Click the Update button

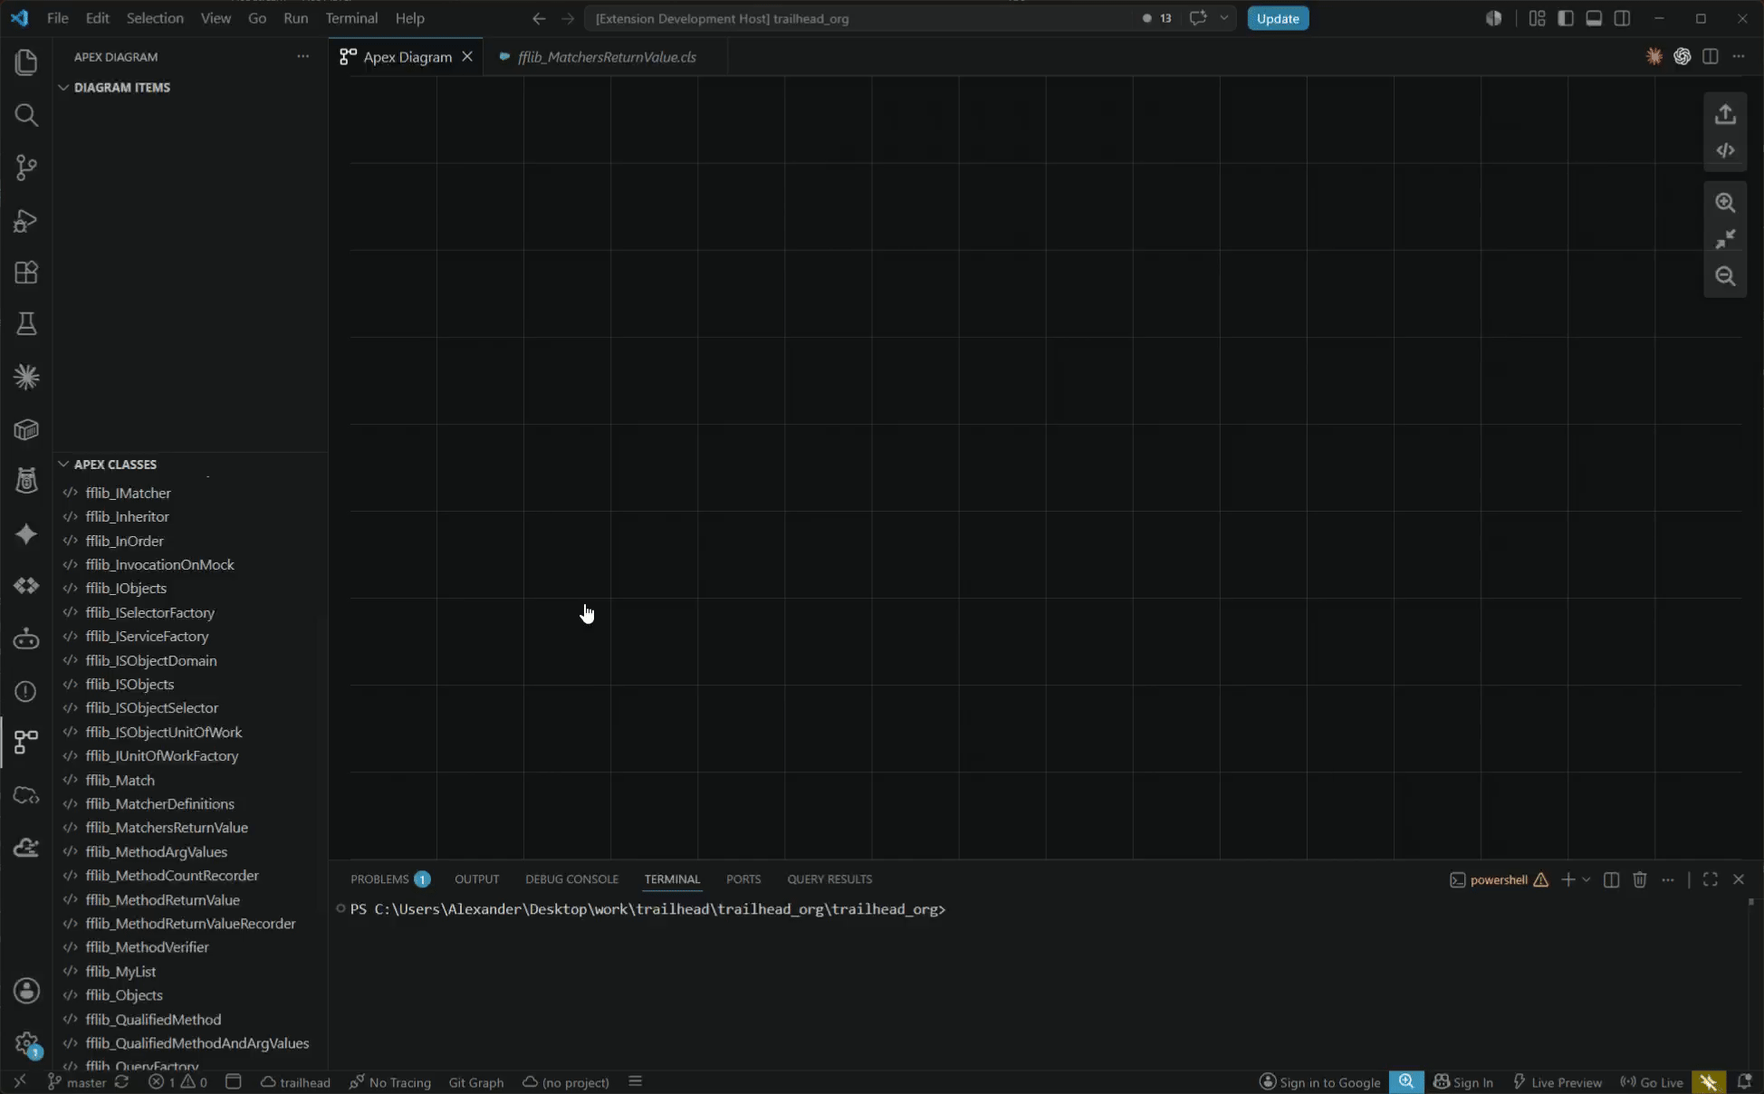pyautogui.click(x=1278, y=18)
